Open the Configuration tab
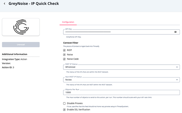182x113 pixels. [68, 22]
